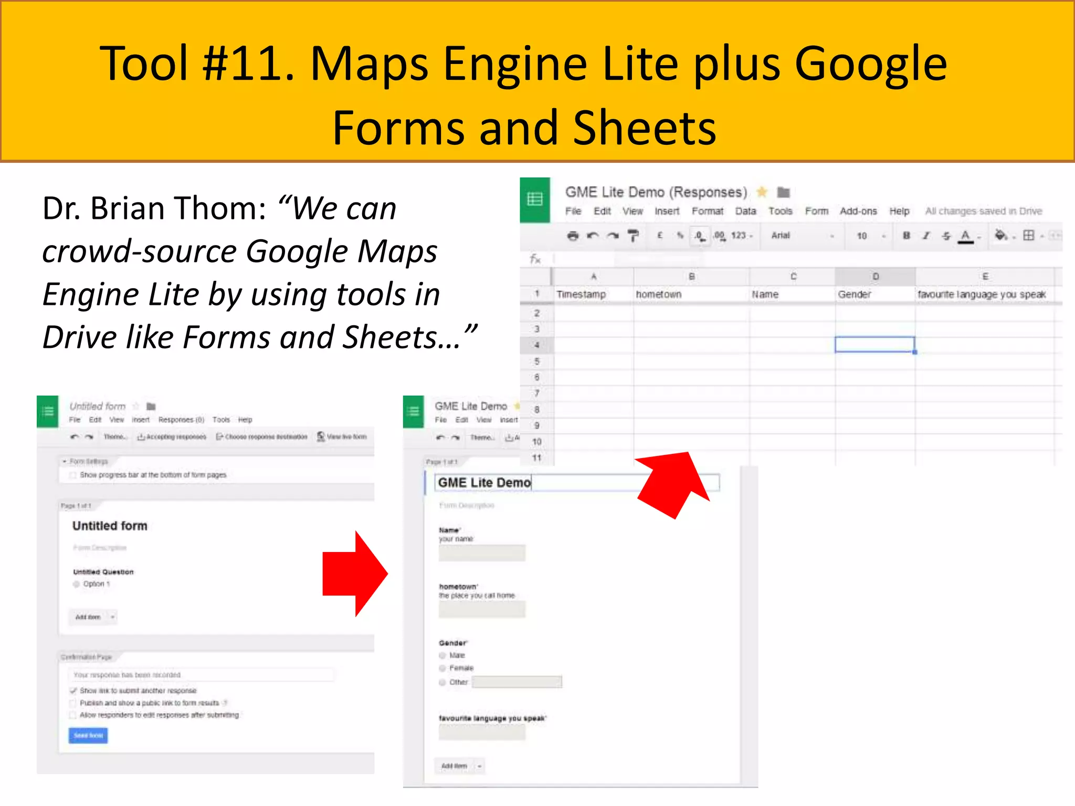This screenshot has height=806, width=1075.
Task: Click redo in the Untitled form toolbar
Action: point(89,437)
